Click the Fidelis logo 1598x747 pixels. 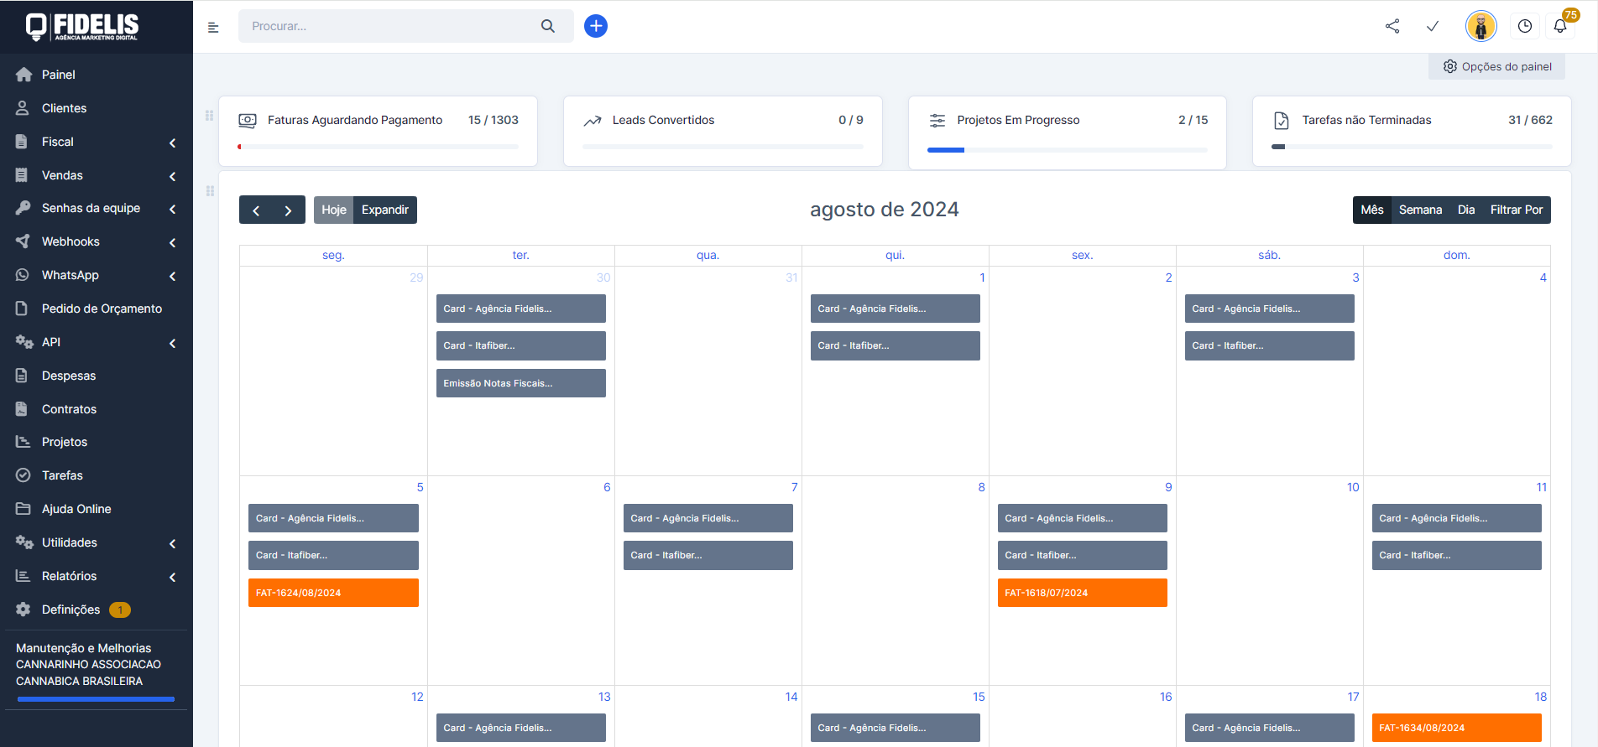82,27
